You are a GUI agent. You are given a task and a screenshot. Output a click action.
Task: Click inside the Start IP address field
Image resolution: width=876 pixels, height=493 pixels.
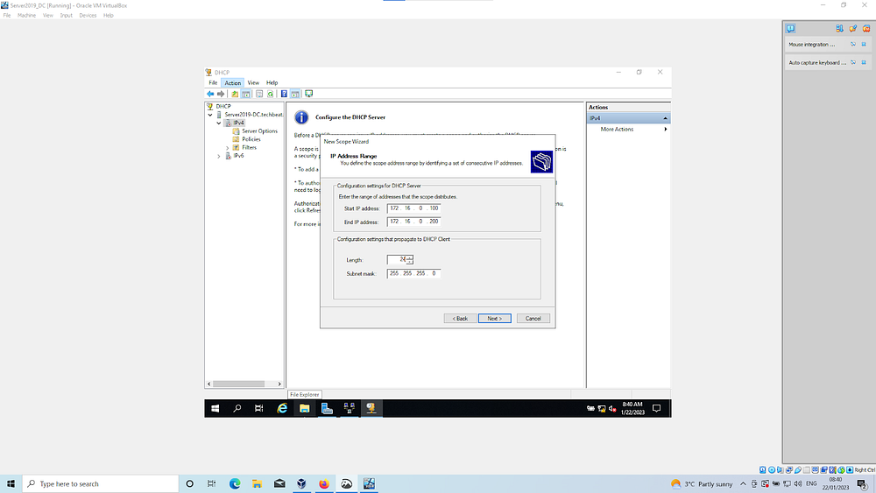(x=414, y=208)
